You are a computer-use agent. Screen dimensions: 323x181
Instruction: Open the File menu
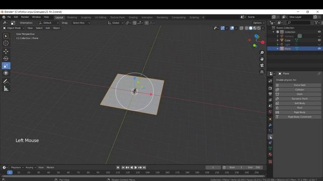tap(9, 17)
